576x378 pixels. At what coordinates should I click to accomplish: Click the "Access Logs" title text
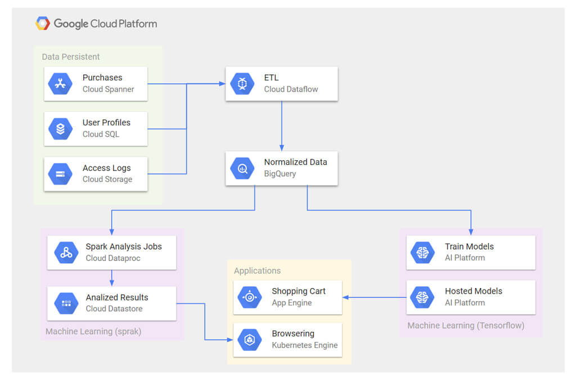pyautogui.click(x=106, y=168)
